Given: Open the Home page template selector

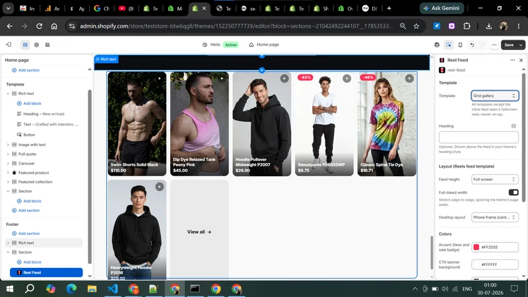Looking at the screenshot, I should pos(264,44).
